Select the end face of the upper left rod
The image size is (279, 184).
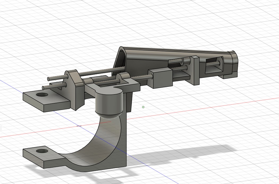click(49, 79)
